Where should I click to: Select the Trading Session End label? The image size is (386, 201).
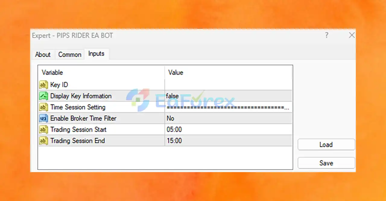(78, 141)
